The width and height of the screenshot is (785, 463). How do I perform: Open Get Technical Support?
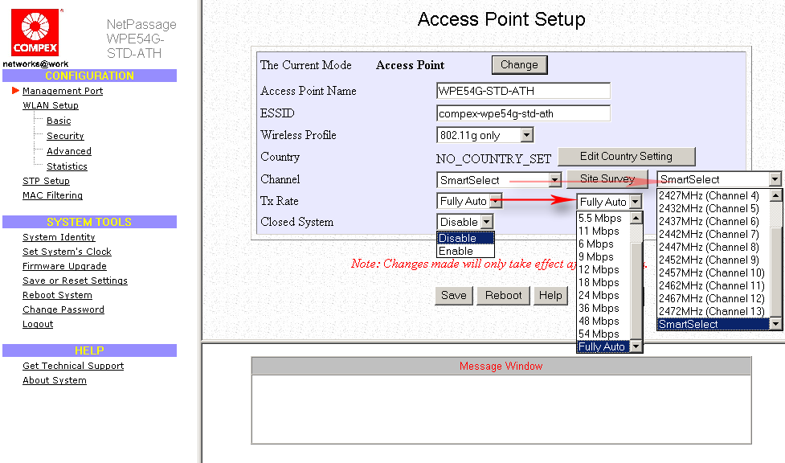pyautogui.click(x=73, y=366)
